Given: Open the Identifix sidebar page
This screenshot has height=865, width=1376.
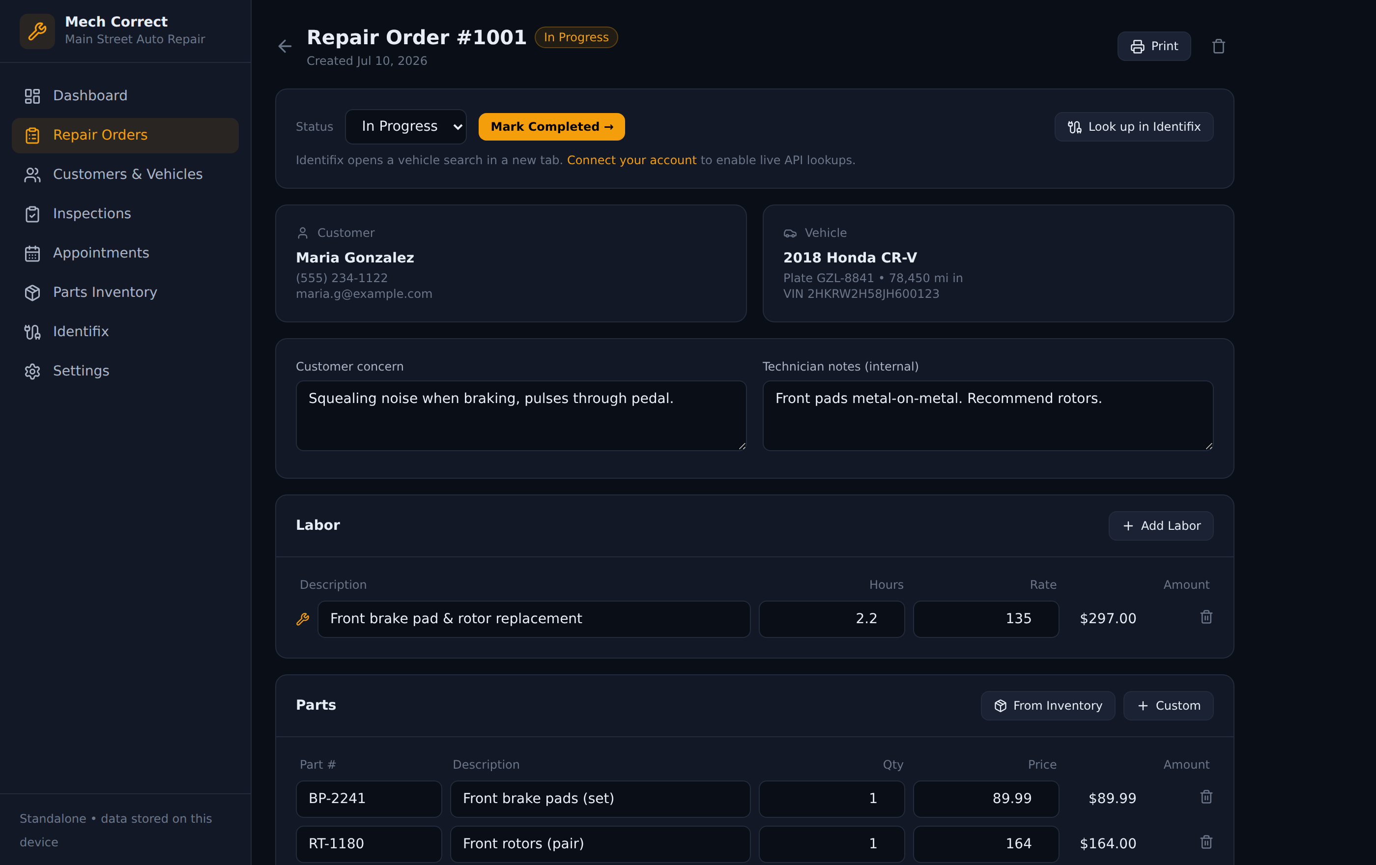Looking at the screenshot, I should pyautogui.click(x=125, y=332).
